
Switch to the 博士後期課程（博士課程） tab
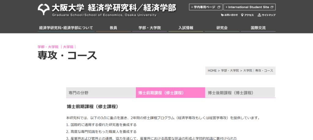(240, 93)
